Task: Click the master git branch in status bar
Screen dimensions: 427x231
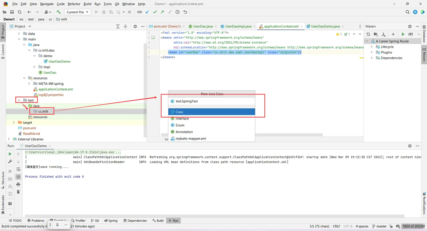Action: [379, 226]
